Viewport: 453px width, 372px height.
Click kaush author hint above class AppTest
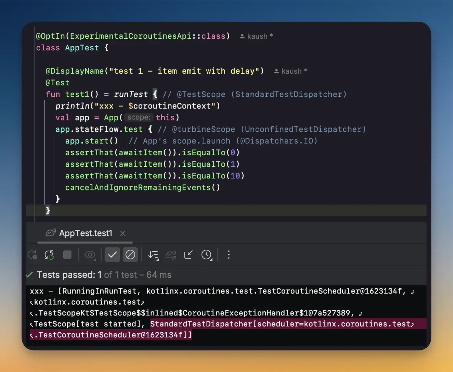(257, 36)
